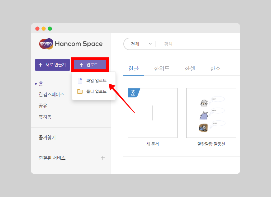The width and height of the screenshot is (271, 197).
Task: Open the 새로 만들기 button
Action: point(52,65)
